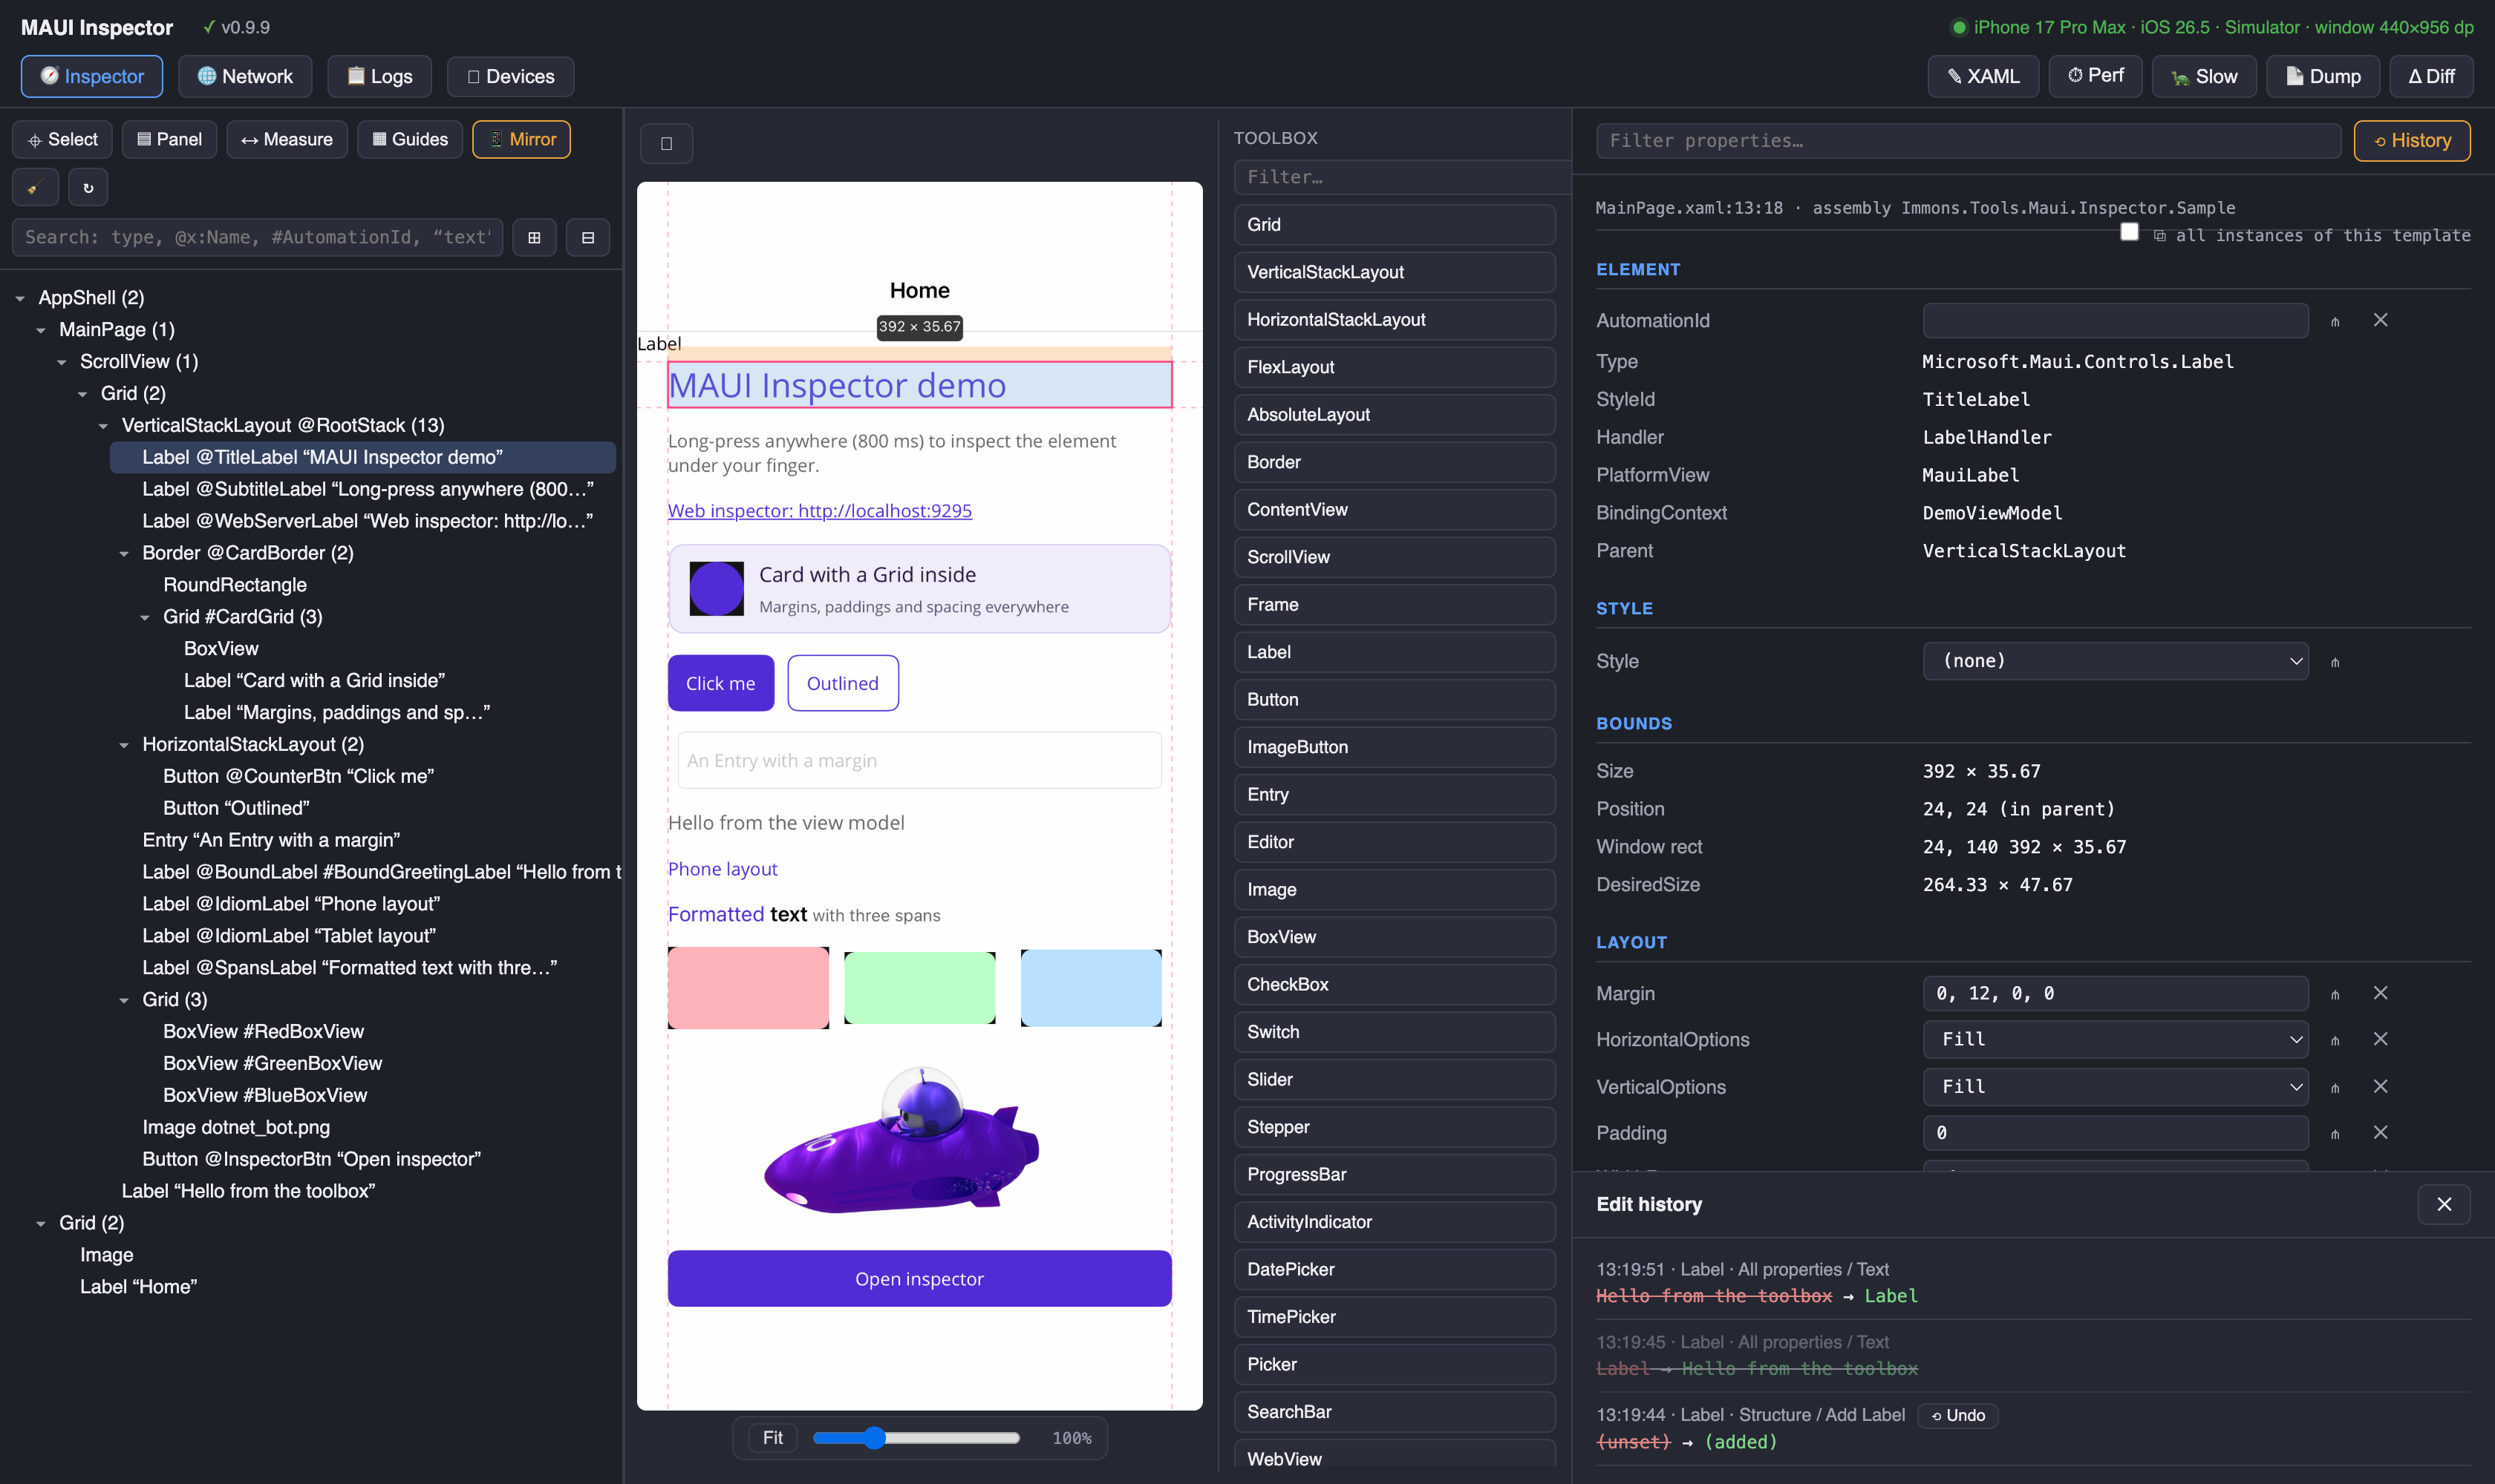Screen dimensions: 2495x1484
Task: Toggle the History panel button
Action: click(x=2411, y=141)
